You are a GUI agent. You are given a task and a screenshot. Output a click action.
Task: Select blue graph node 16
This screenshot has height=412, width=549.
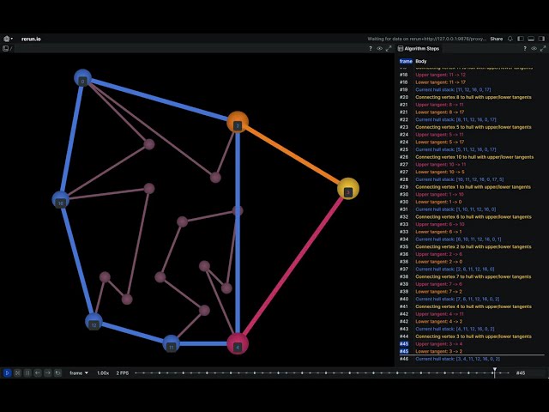[61, 200]
